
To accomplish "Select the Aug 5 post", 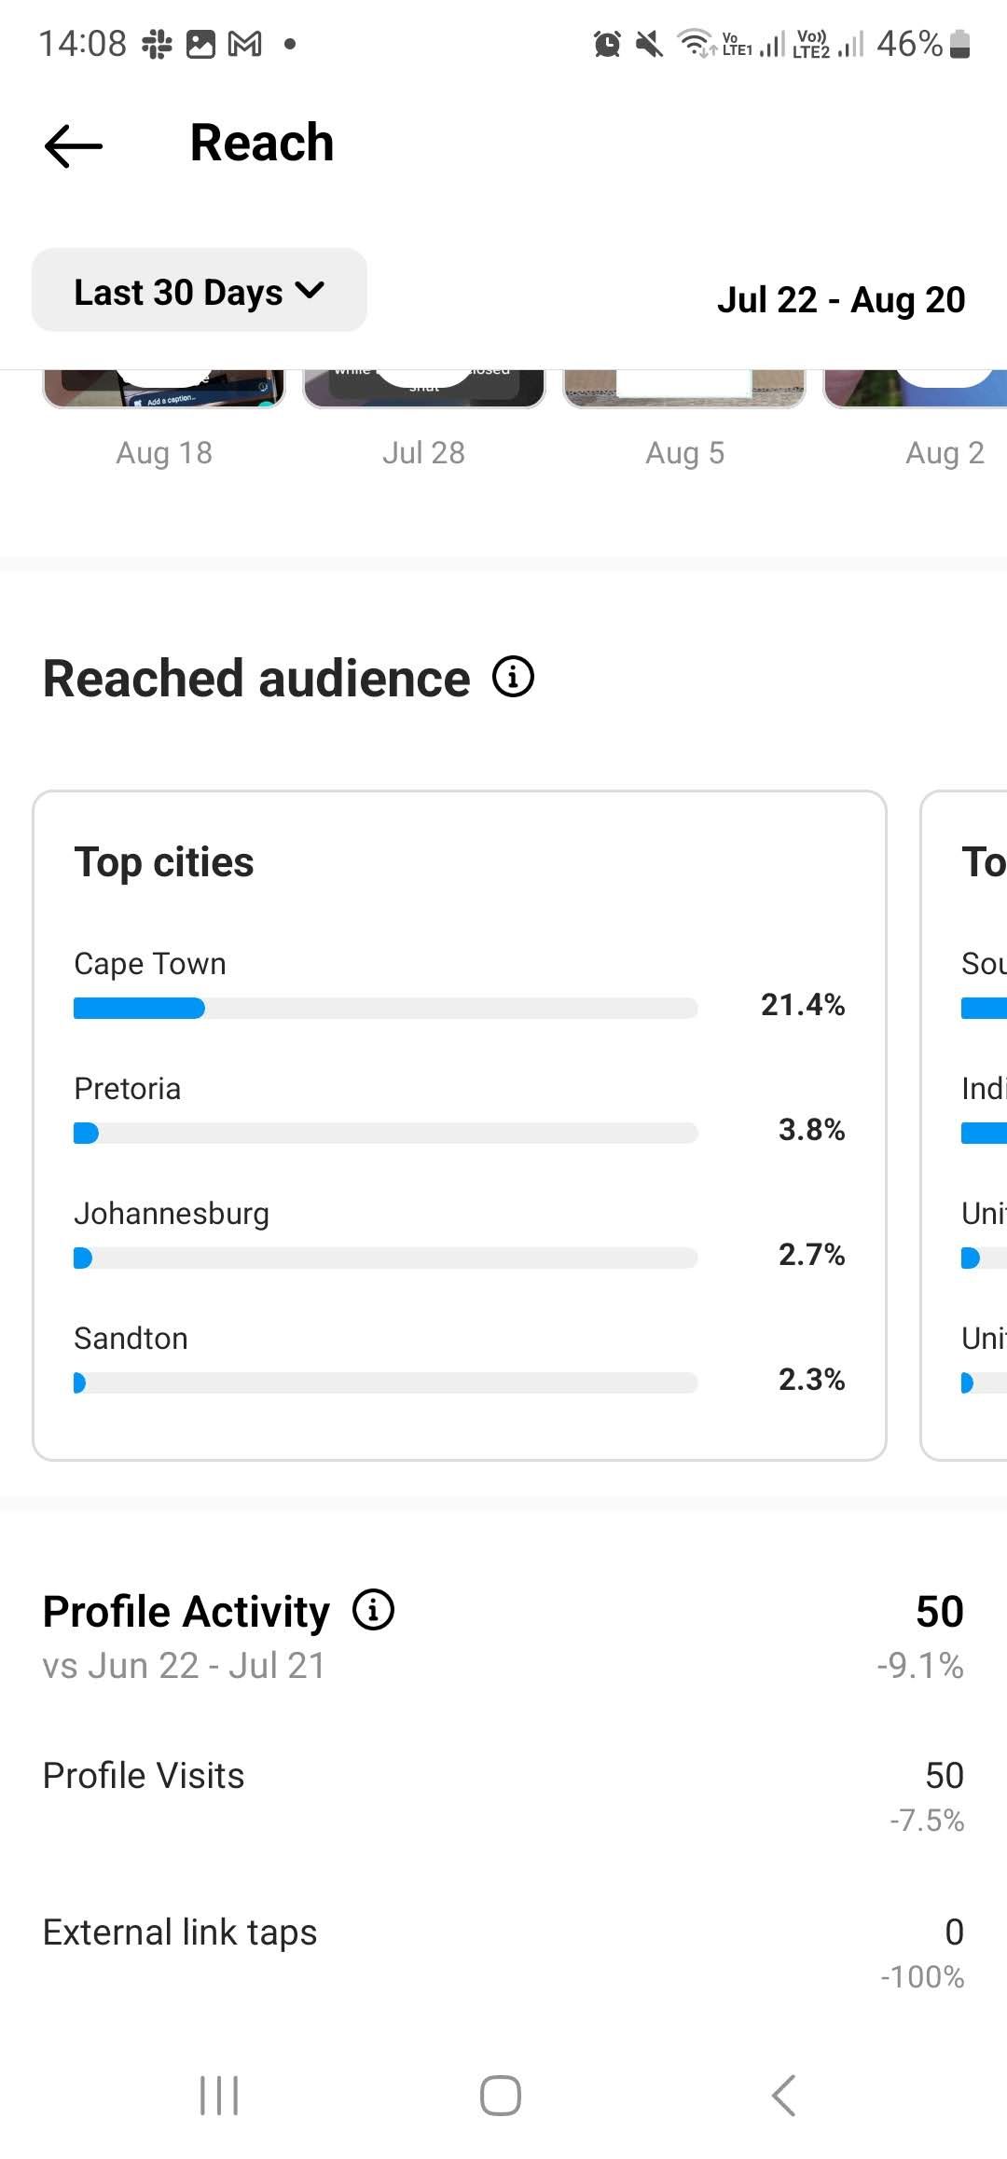I will pyautogui.click(x=683, y=382).
